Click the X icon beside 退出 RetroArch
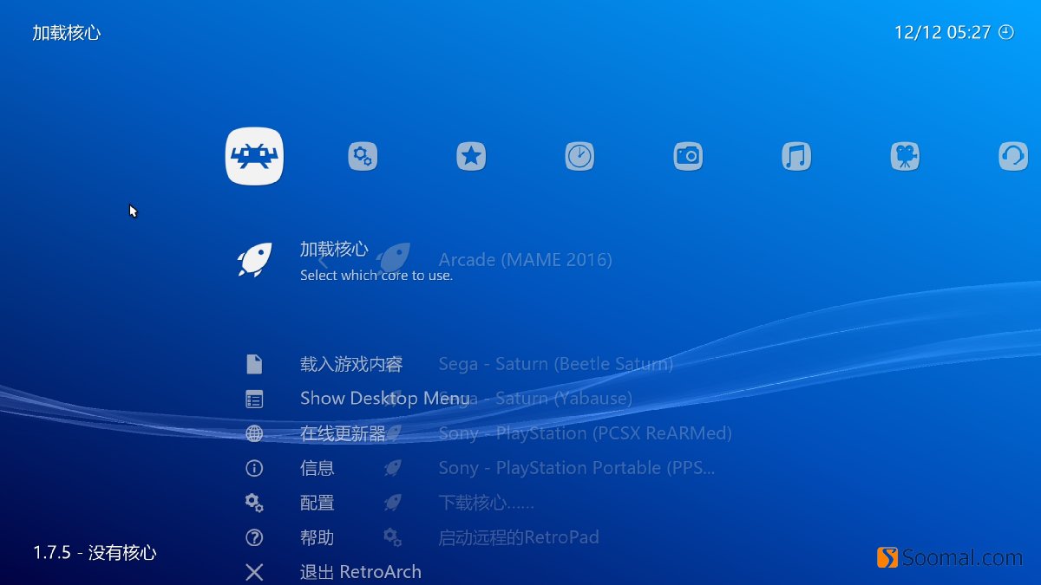The height and width of the screenshot is (585, 1041). pyautogui.click(x=254, y=572)
